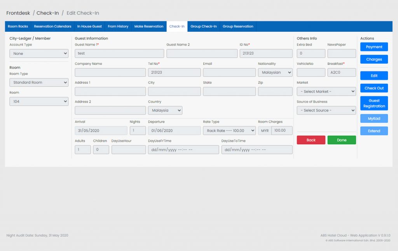
Task: Click the Frontdesk breadcrumb link
Action: coord(18,13)
